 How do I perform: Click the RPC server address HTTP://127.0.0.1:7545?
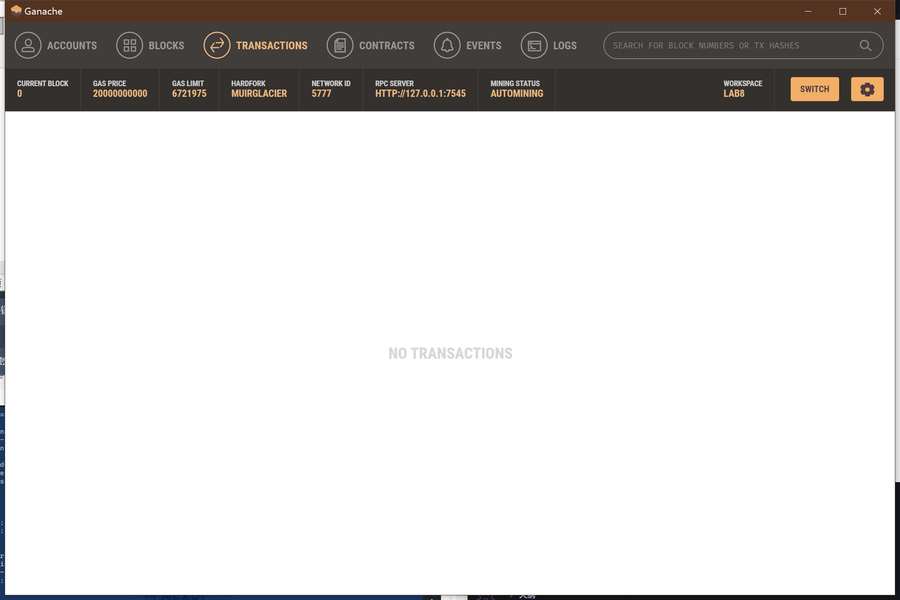pyautogui.click(x=420, y=93)
